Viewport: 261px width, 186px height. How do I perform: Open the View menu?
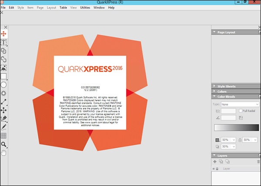[x=74, y=8]
